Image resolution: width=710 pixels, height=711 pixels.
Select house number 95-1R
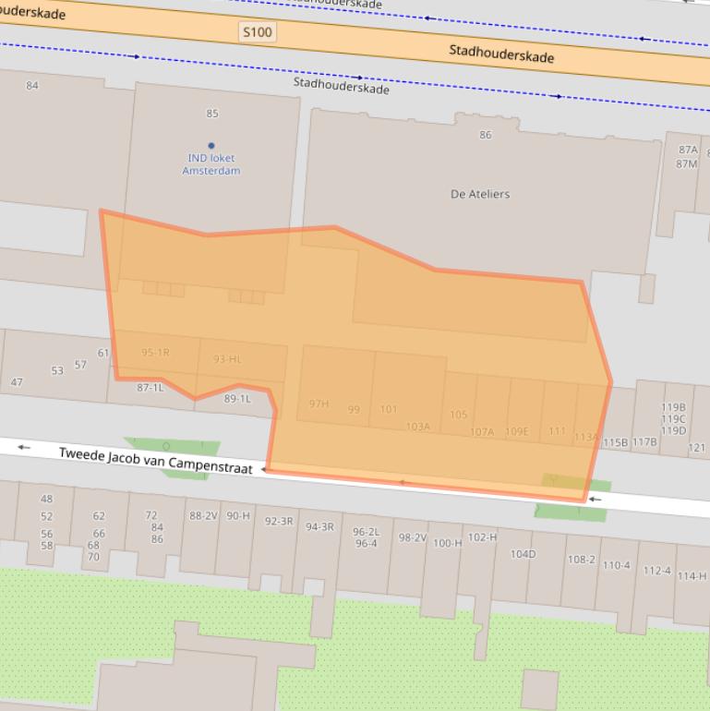point(155,353)
